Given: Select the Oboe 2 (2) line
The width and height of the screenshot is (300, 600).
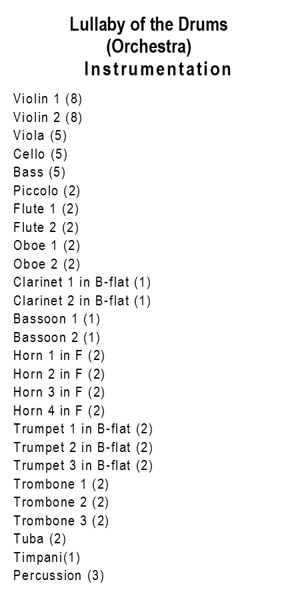Looking at the screenshot, I should pos(47,264).
